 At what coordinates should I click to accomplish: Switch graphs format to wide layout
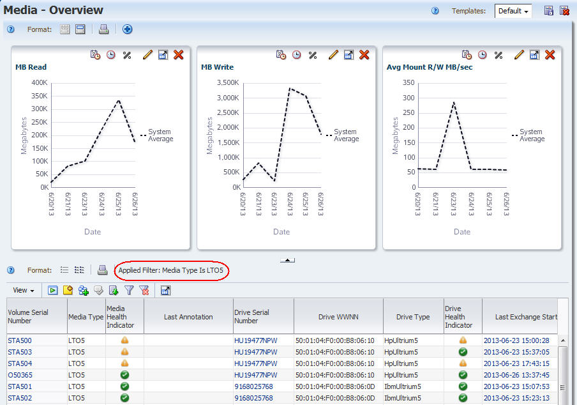click(x=80, y=29)
